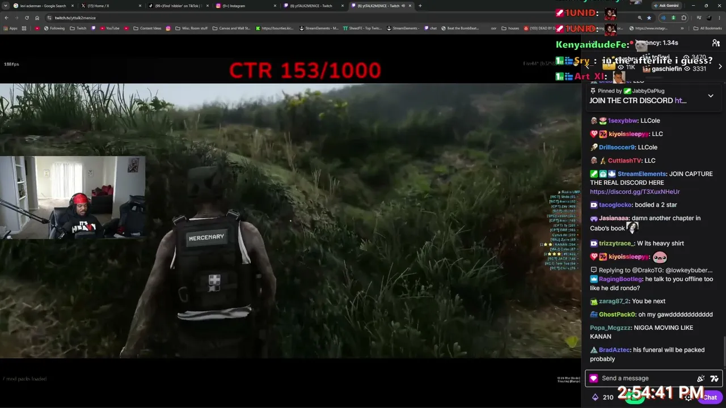The image size is (726, 408).
Task: Switch to the '(9+) Instagram' tab
Action: click(244, 6)
